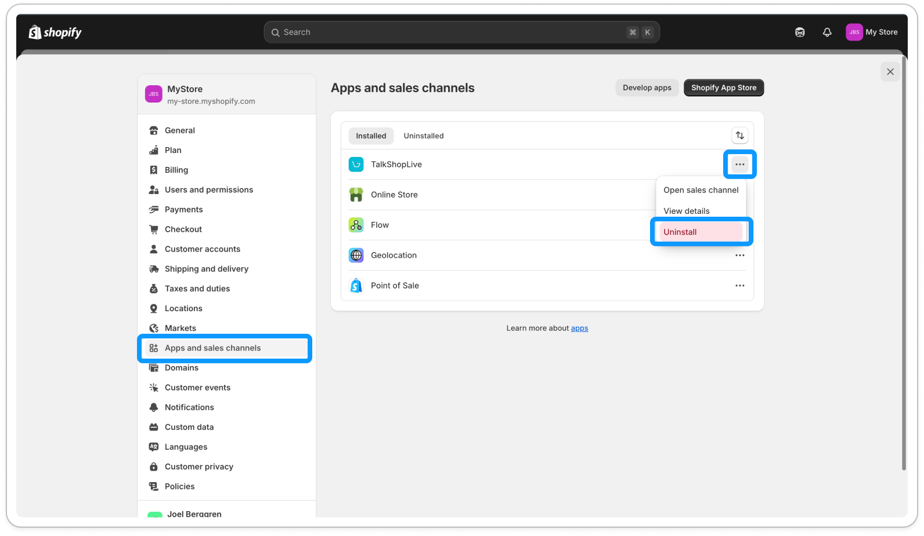The image size is (924, 536).
Task: Click the Policies icon
Action: (154, 486)
